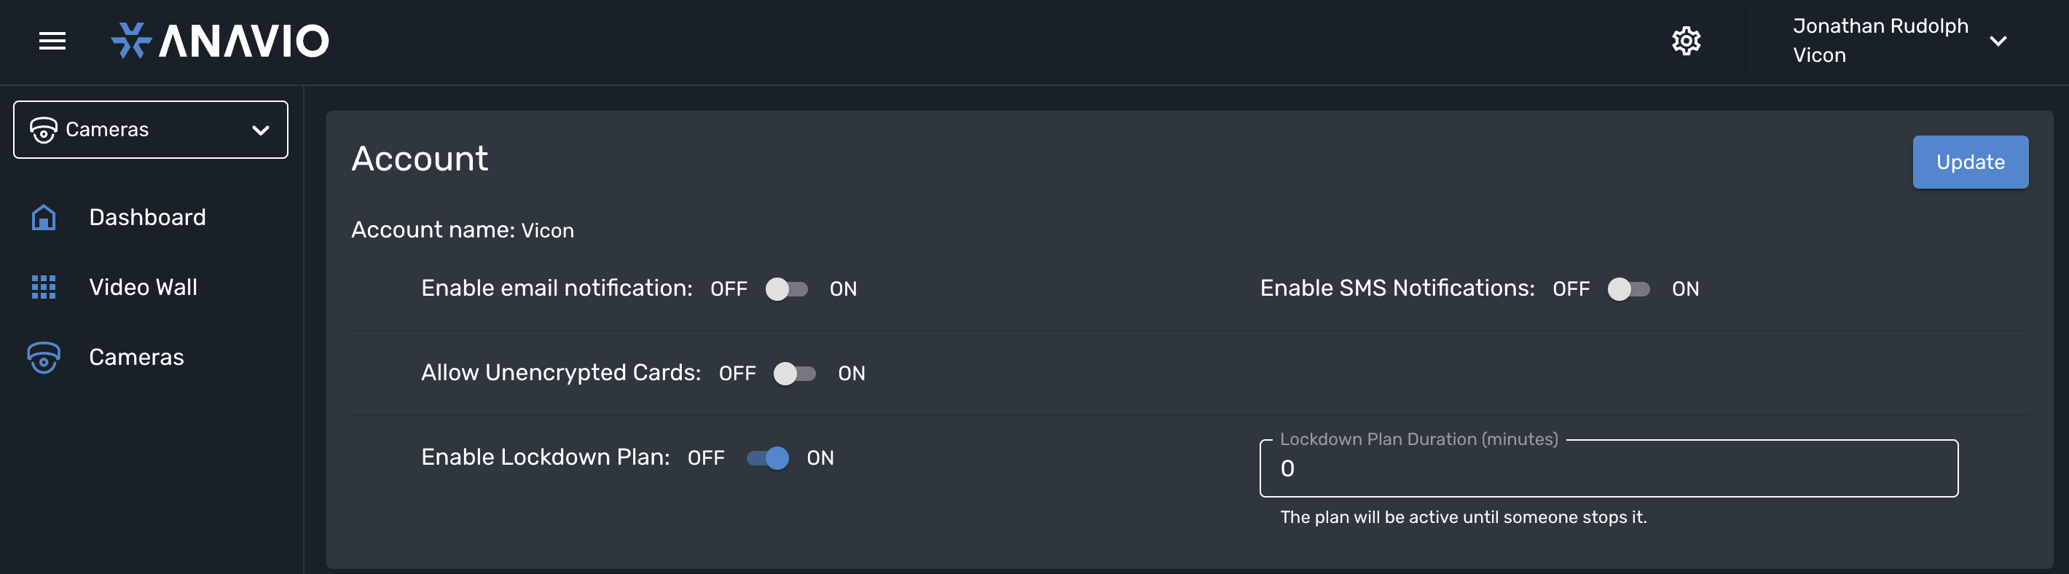Collapse the Cameras chevron in the sidebar
Viewport: 2069px width, 574px height.
coord(259,128)
